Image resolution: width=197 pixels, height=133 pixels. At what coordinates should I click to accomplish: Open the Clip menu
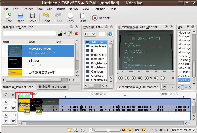(50, 9)
